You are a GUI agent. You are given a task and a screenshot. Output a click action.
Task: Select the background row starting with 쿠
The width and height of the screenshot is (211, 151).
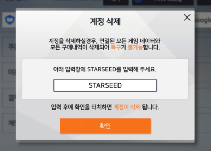pos(9,47)
